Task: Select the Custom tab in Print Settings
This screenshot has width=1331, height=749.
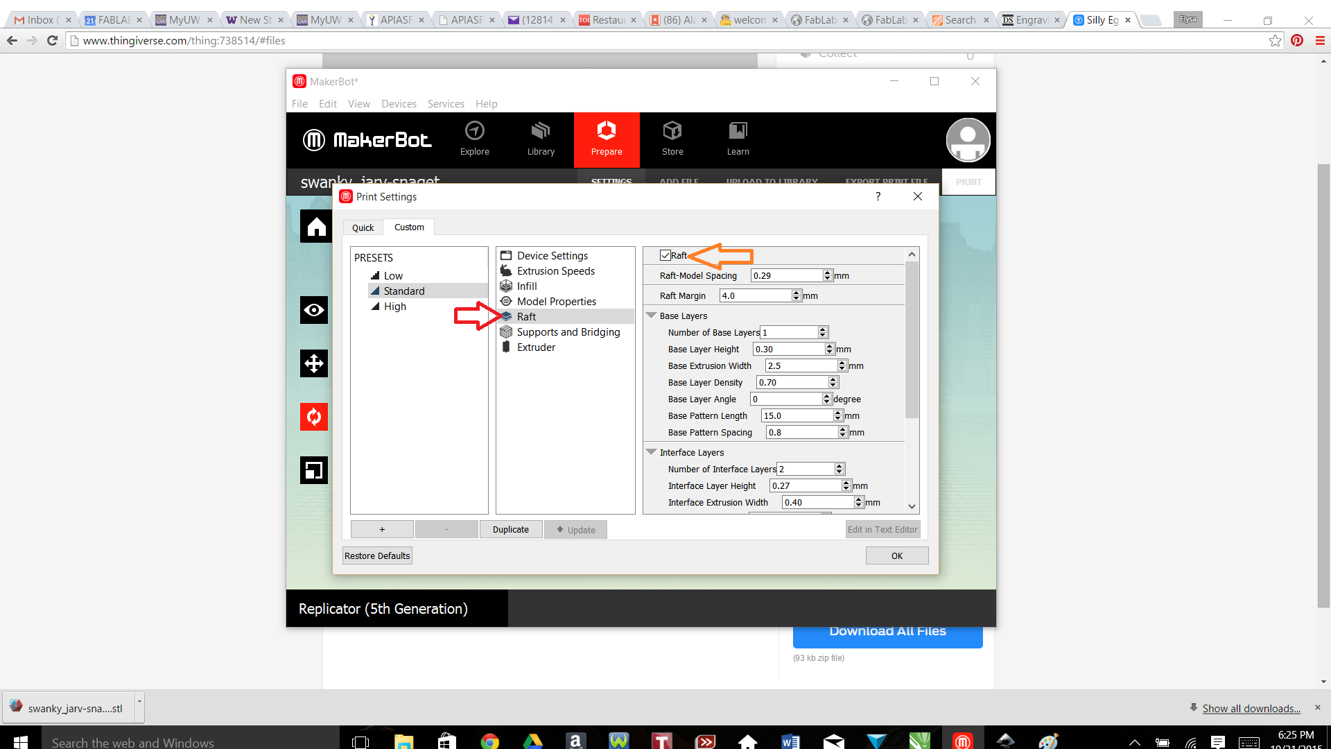Action: [408, 227]
